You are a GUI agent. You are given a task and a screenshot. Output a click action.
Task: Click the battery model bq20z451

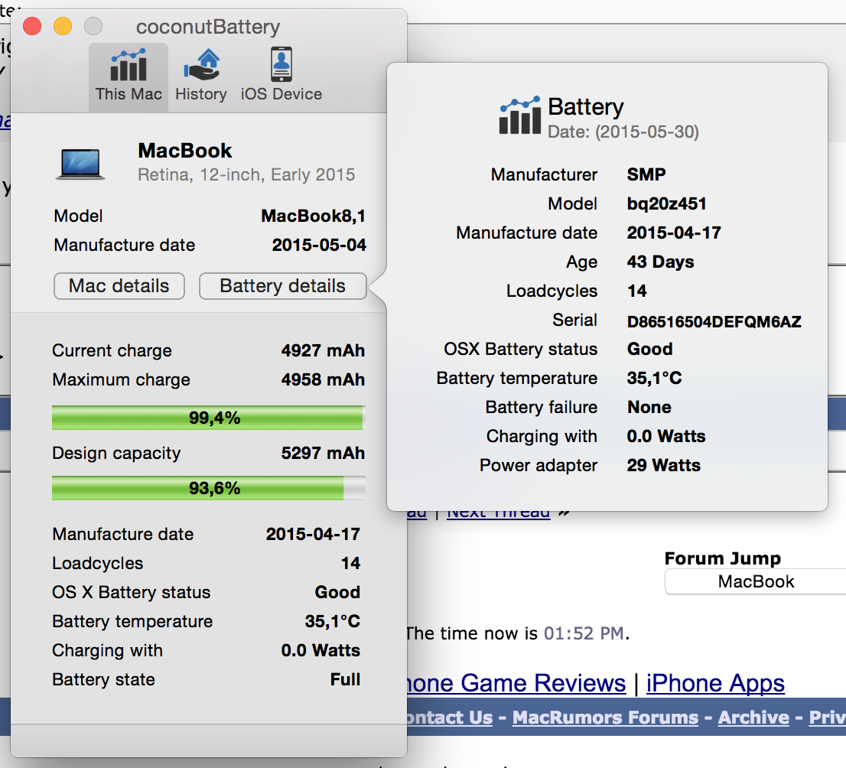(666, 203)
